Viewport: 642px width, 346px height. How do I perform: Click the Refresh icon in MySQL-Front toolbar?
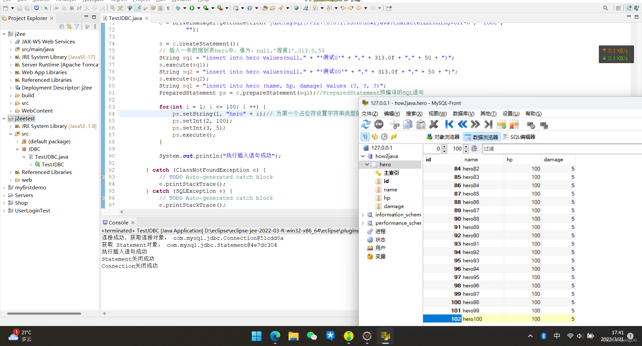(366, 125)
